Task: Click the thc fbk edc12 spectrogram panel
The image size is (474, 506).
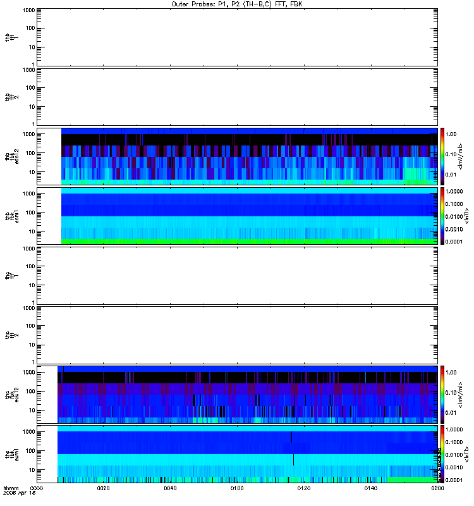Action: pyautogui.click(x=237, y=395)
